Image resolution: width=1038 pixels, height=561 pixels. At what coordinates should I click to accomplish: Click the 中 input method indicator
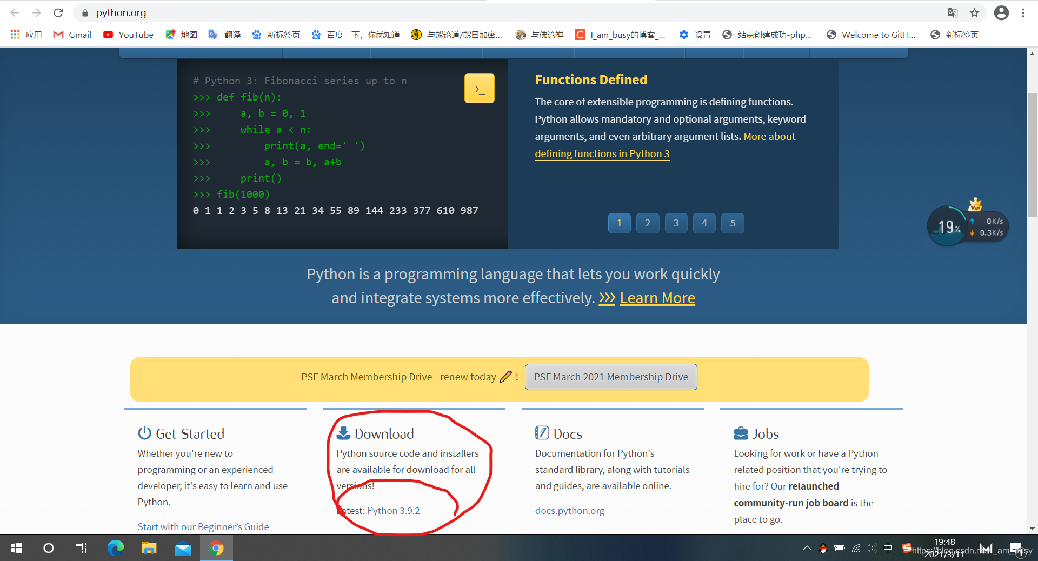888,548
